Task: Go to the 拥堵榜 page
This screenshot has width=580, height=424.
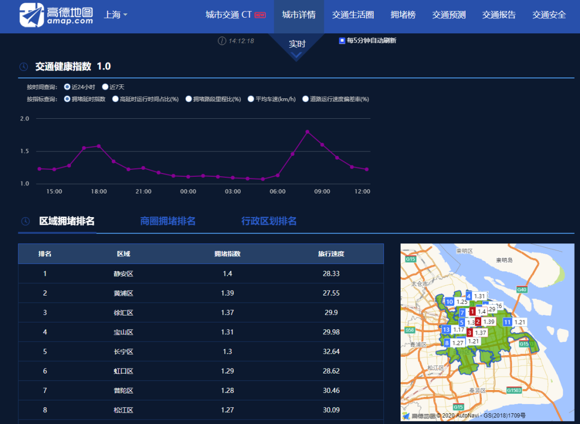Action: (403, 15)
